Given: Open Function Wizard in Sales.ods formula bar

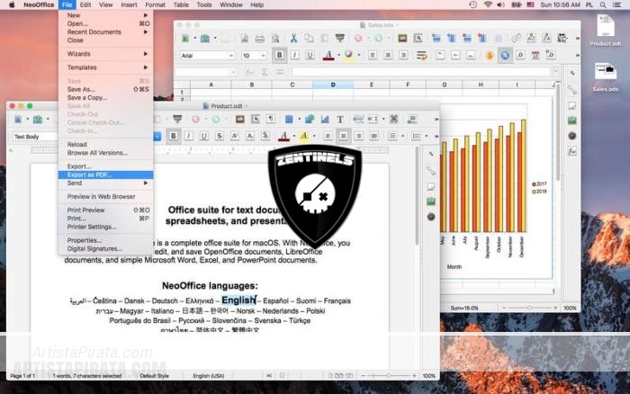Looking at the screenshot, I should 249,72.
